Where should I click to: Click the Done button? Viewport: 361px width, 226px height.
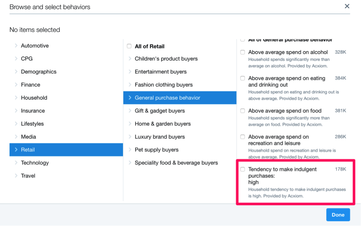point(338,215)
